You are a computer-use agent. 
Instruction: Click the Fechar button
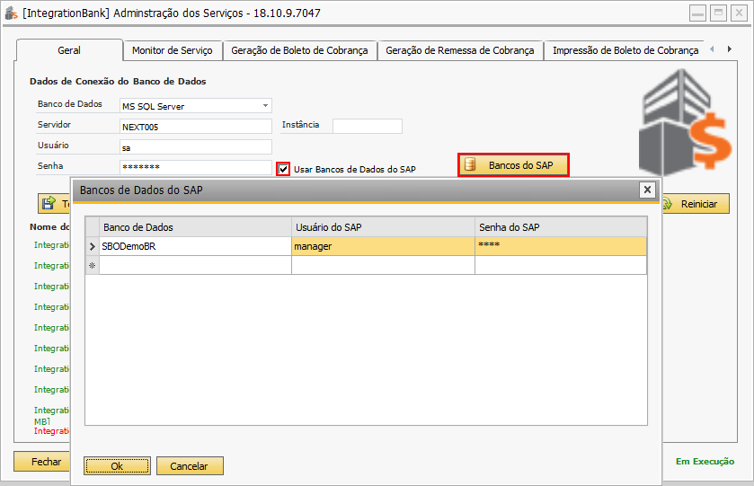tap(42, 462)
